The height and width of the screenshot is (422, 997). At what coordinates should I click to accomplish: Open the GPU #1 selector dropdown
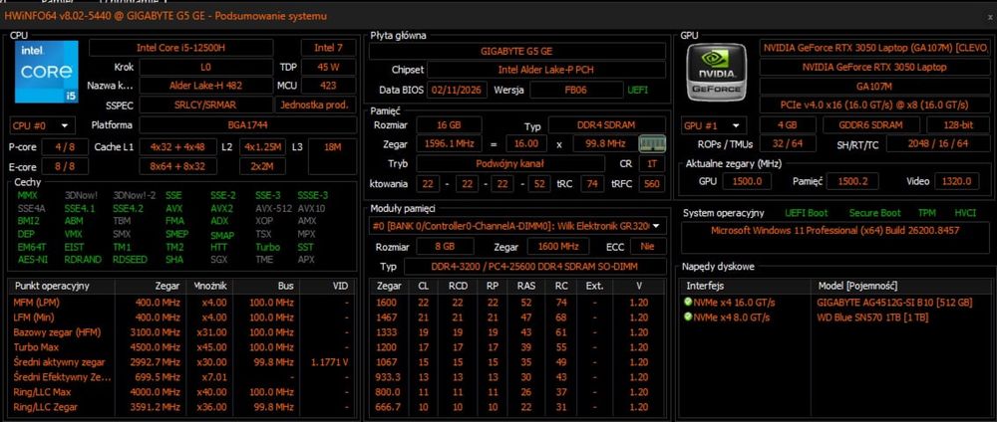[714, 125]
